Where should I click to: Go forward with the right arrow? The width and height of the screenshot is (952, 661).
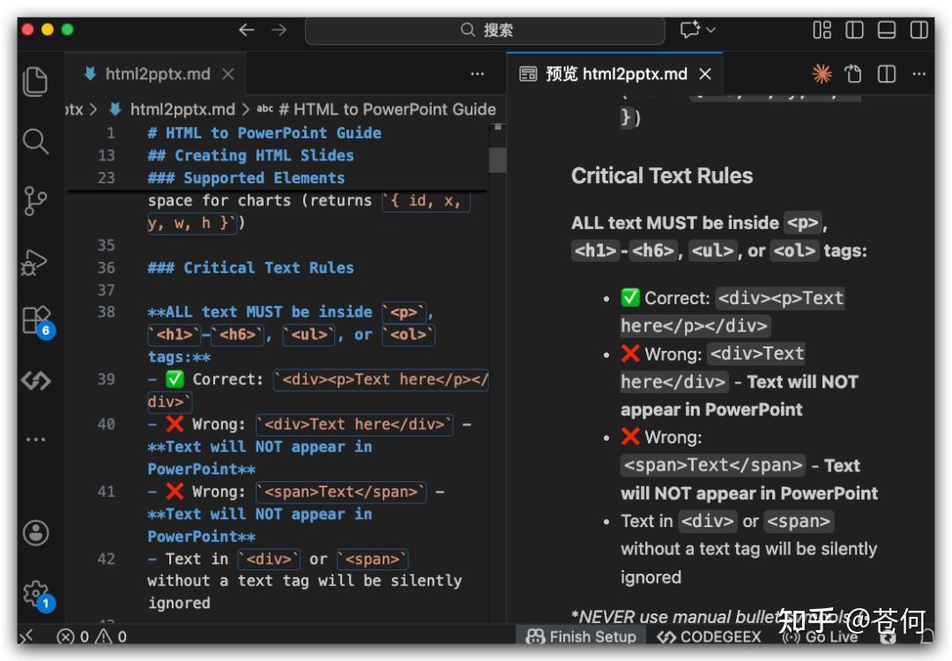(x=279, y=30)
